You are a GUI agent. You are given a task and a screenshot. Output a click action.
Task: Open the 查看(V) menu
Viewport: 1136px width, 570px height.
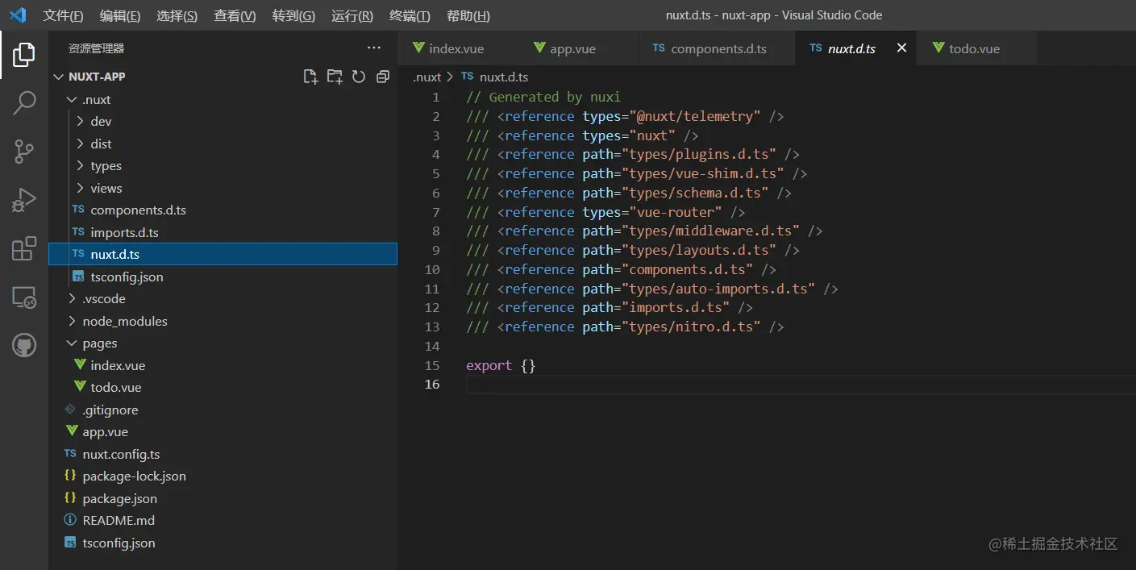[x=235, y=15]
